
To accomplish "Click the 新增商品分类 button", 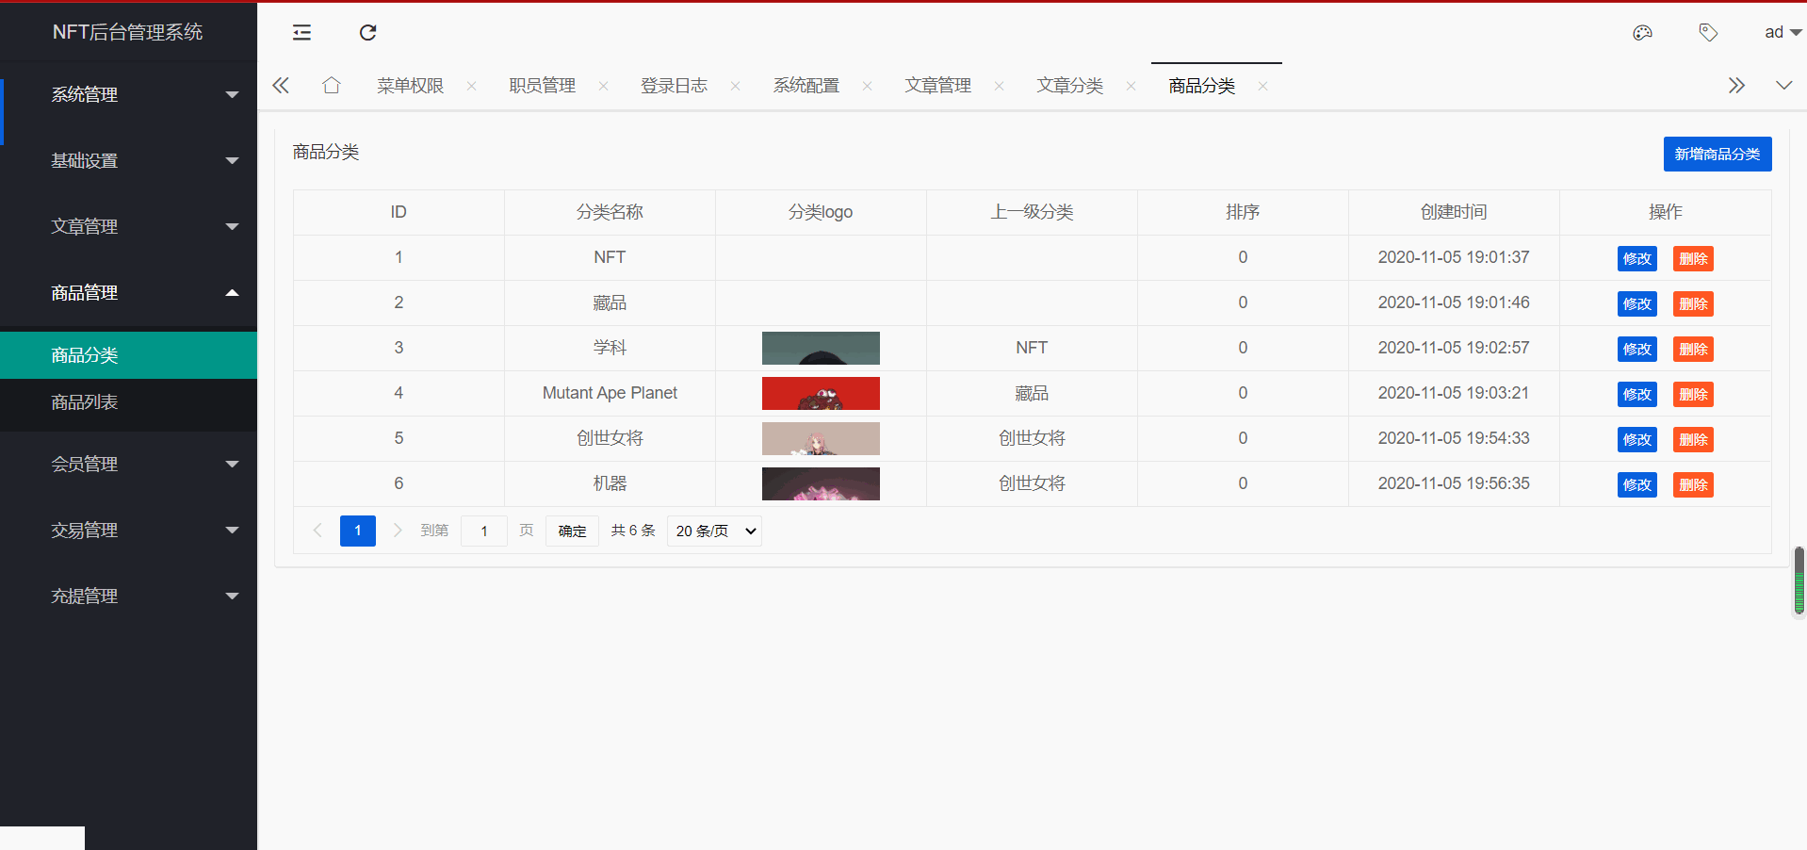I will [x=1717, y=155].
